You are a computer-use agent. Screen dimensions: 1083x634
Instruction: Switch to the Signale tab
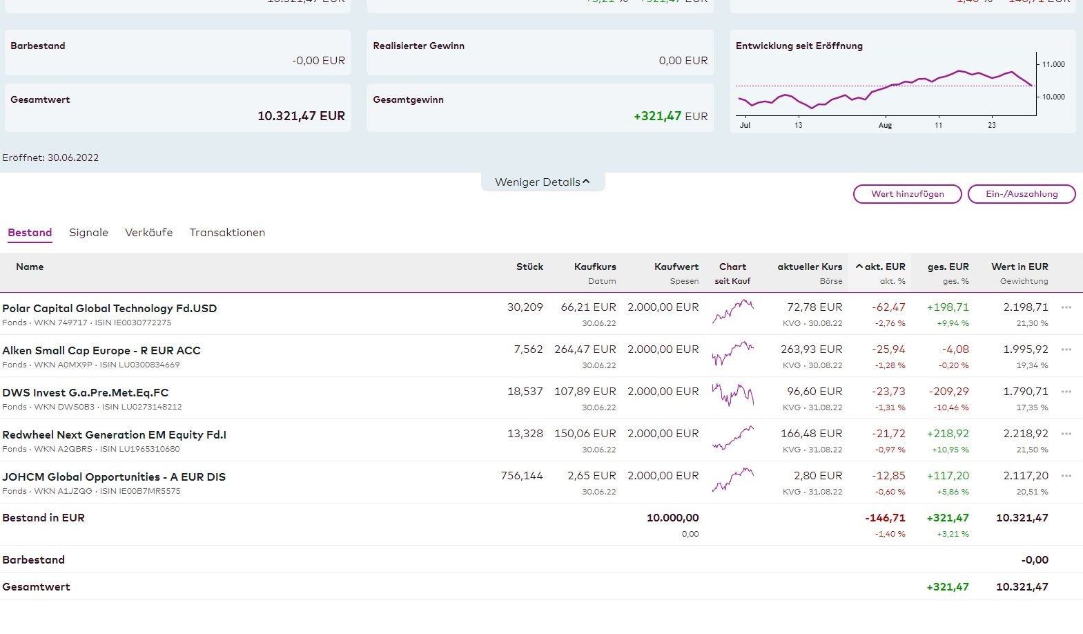[x=88, y=233]
